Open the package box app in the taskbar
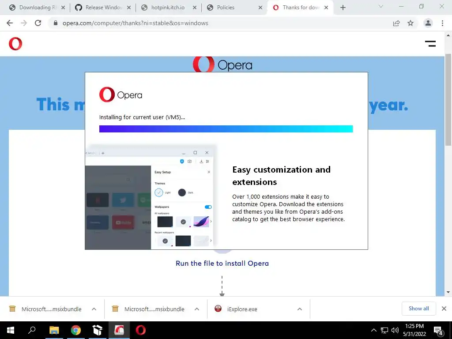The height and width of the screenshot is (339, 452). coord(98,330)
